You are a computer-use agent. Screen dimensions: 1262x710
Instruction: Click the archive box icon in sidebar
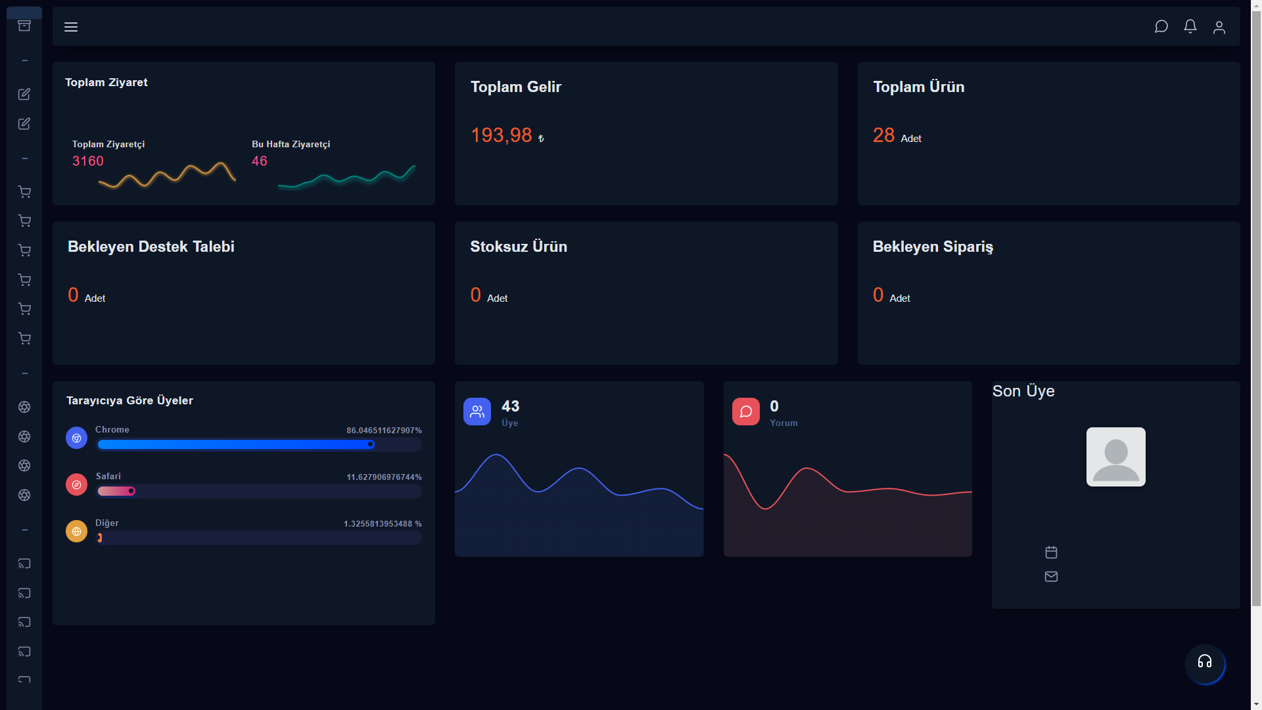coord(24,26)
